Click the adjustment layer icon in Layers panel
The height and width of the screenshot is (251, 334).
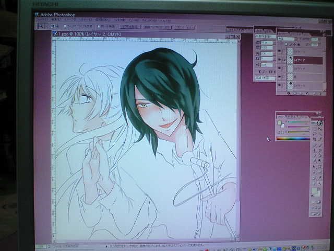click(307, 93)
